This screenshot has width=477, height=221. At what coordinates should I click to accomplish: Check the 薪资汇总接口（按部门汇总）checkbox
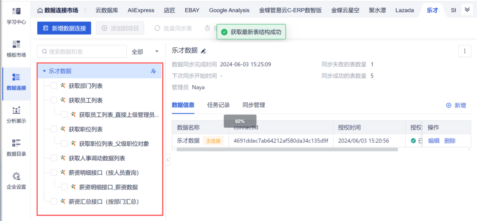tap(54, 202)
